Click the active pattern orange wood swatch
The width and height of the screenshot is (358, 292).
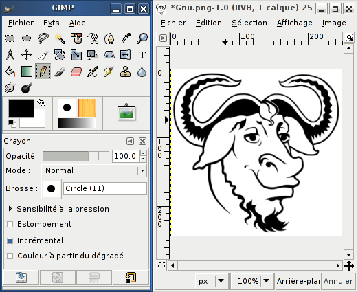(87, 108)
